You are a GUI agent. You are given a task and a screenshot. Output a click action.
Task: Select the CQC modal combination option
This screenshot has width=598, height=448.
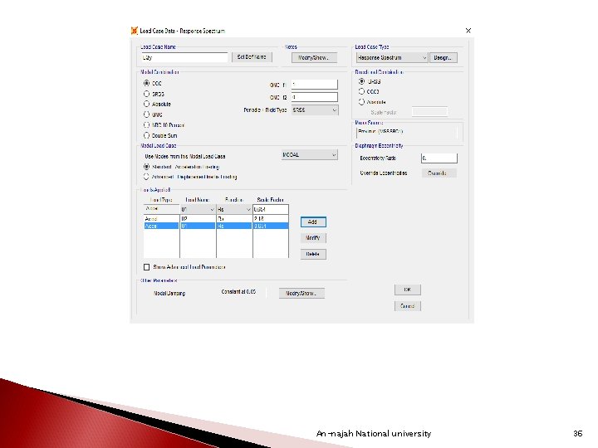[x=146, y=83]
